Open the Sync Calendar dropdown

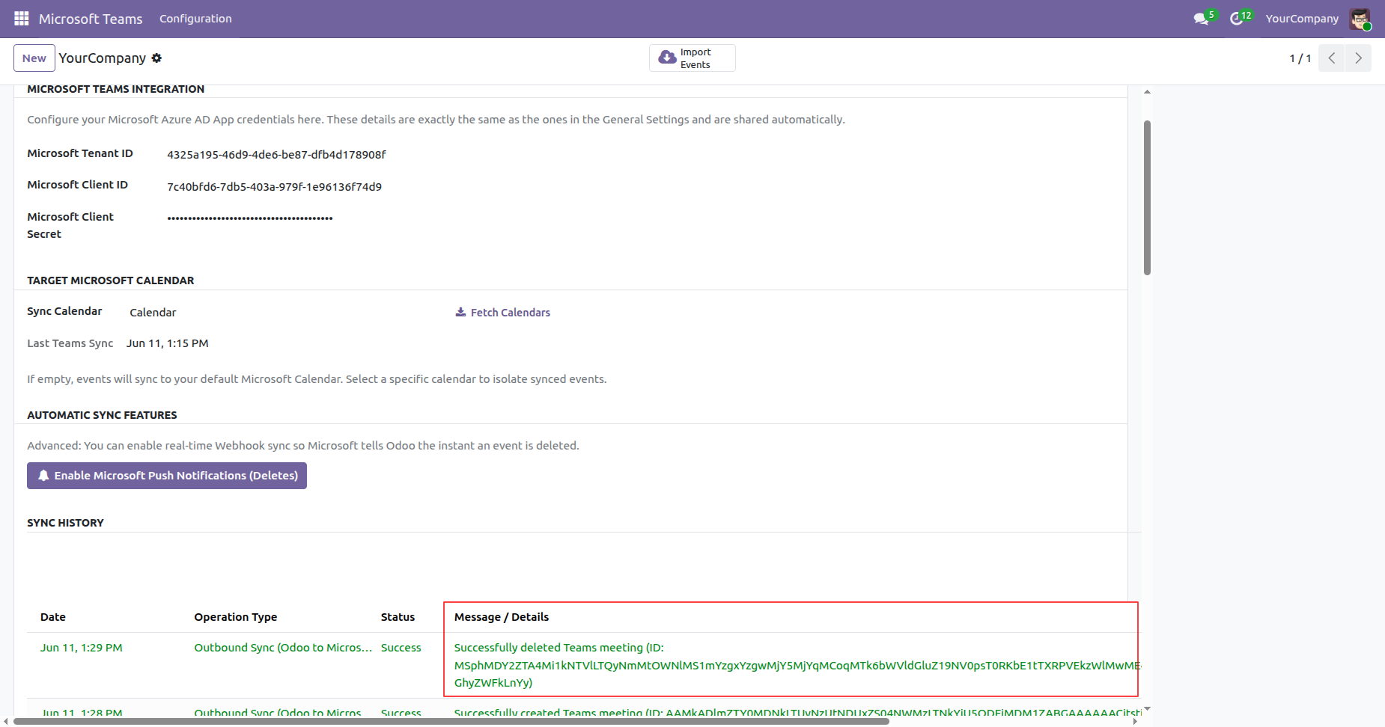pos(153,313)
